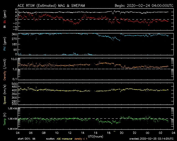Click the green 'Temp' axis label
The image size is (177, 141).
tap(4, 120)
